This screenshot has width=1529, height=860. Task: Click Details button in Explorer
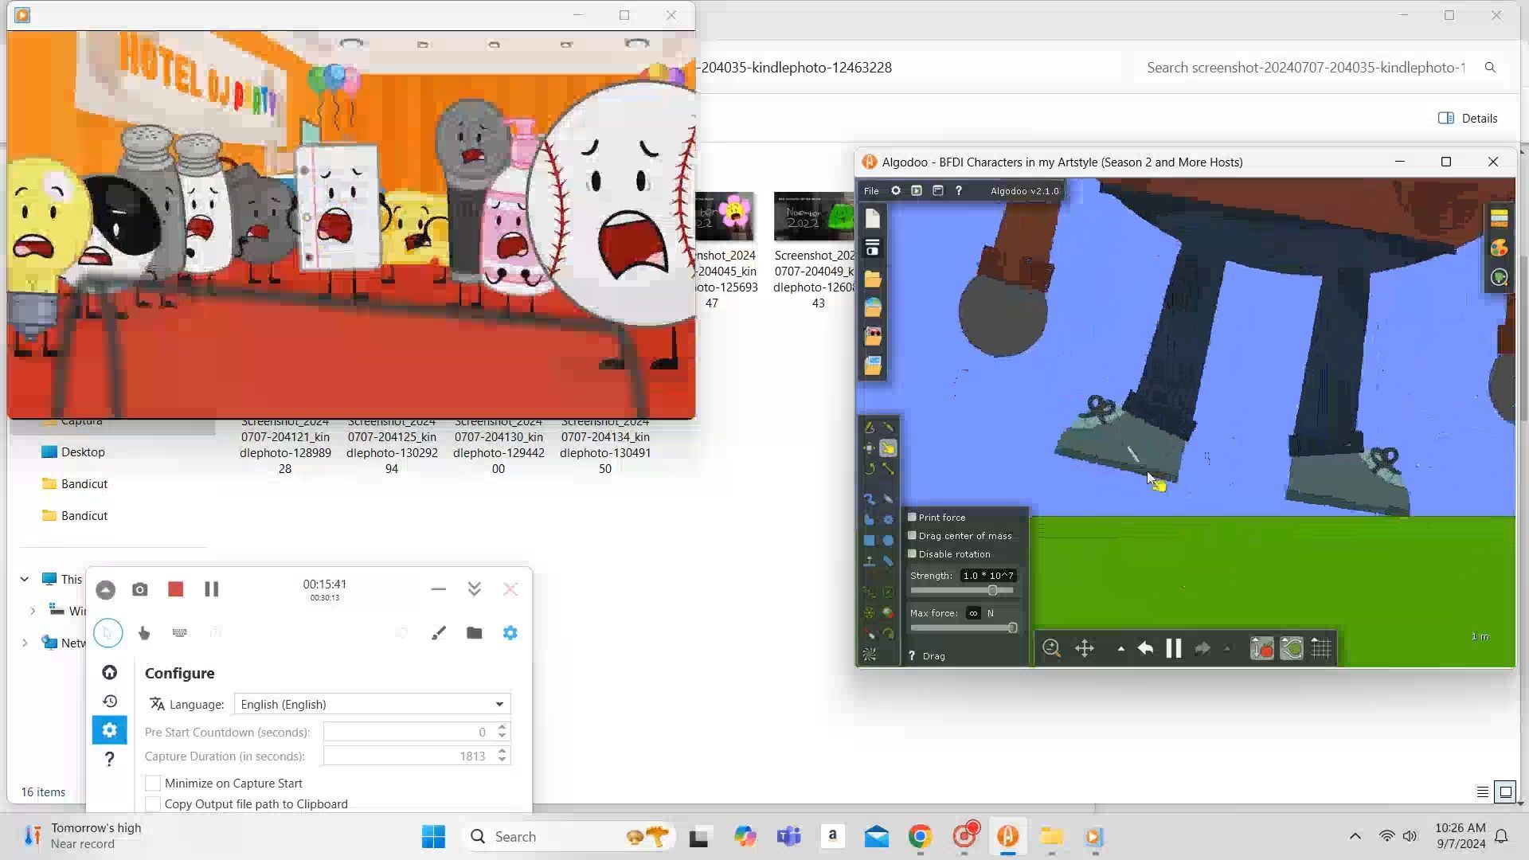(x=1468, y=118)
